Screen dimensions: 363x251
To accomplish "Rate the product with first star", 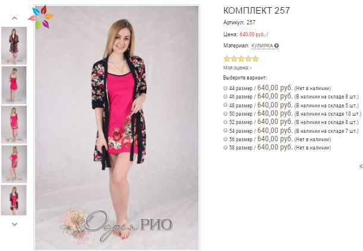I will pyautogui.click(x=227, y=59).
